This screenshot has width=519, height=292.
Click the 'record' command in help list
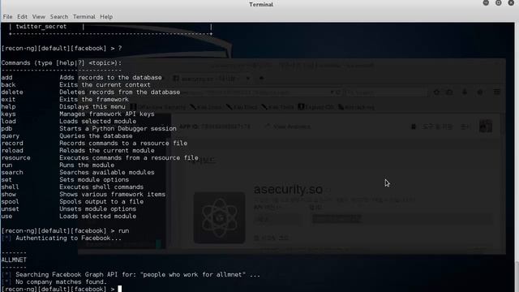point(12,143)
